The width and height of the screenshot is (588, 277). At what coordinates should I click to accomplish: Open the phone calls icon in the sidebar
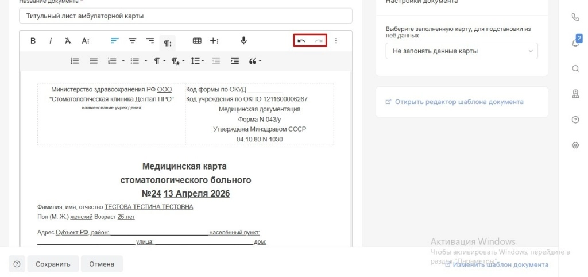575,17
